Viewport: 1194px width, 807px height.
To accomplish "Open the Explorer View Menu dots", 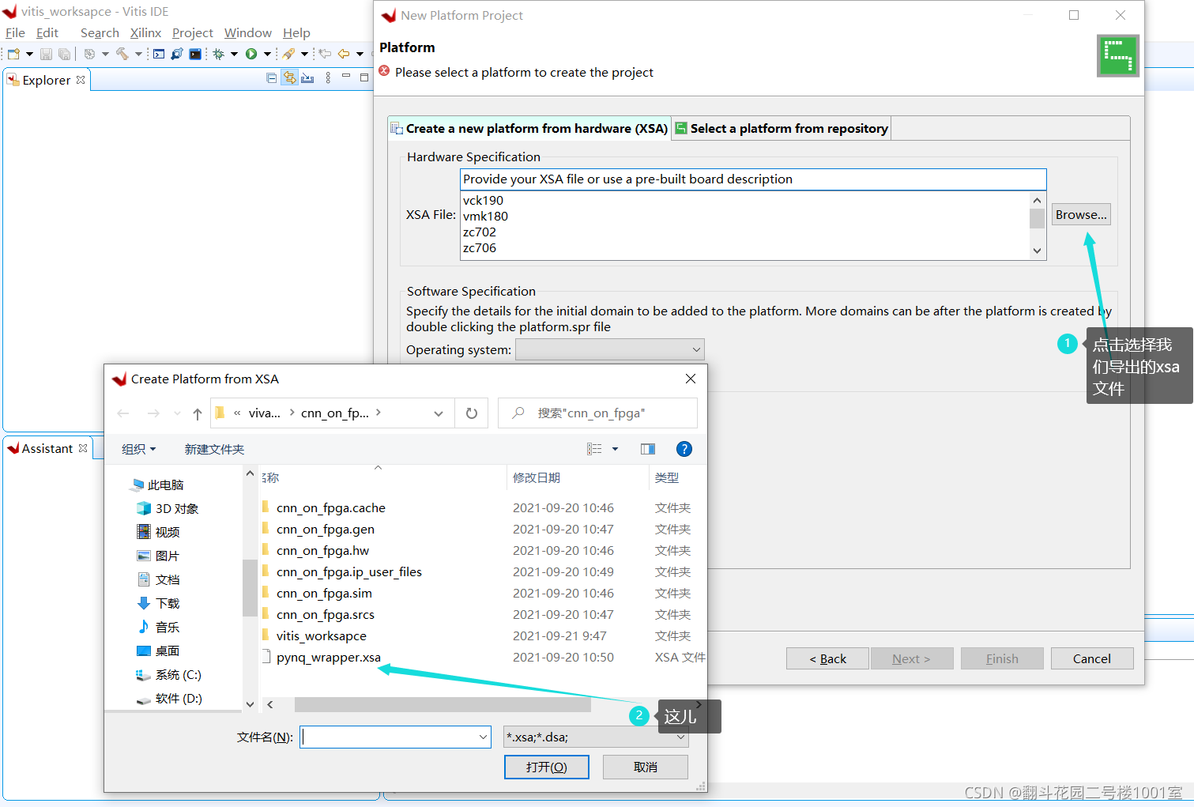I will pyautogui.click(x=328, y=77).
